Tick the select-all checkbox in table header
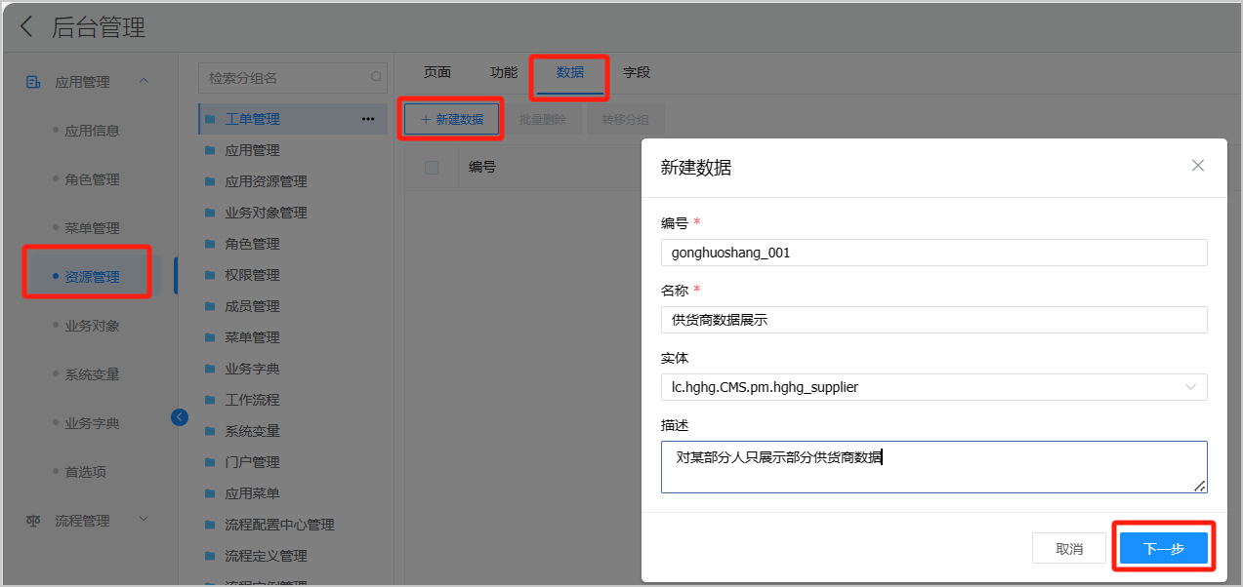 tap(432, 168)
